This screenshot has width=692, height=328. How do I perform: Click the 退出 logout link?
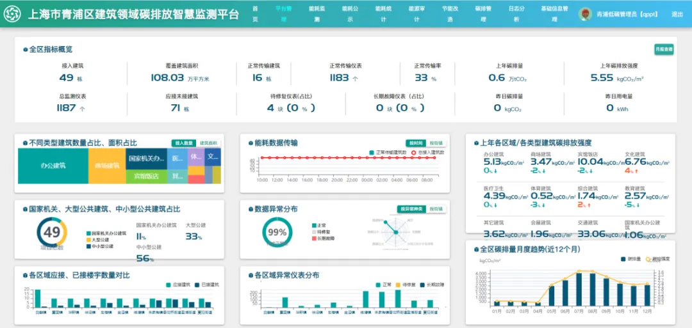[x=677, y=14]
